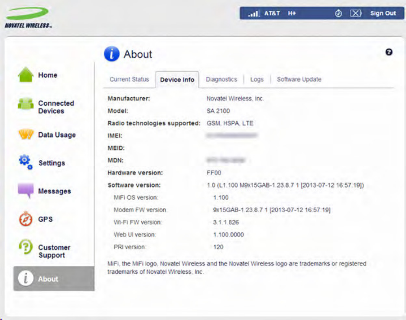Click the Radio technologies supported label
The image size is (406, 320).
[x=154, y=123]
